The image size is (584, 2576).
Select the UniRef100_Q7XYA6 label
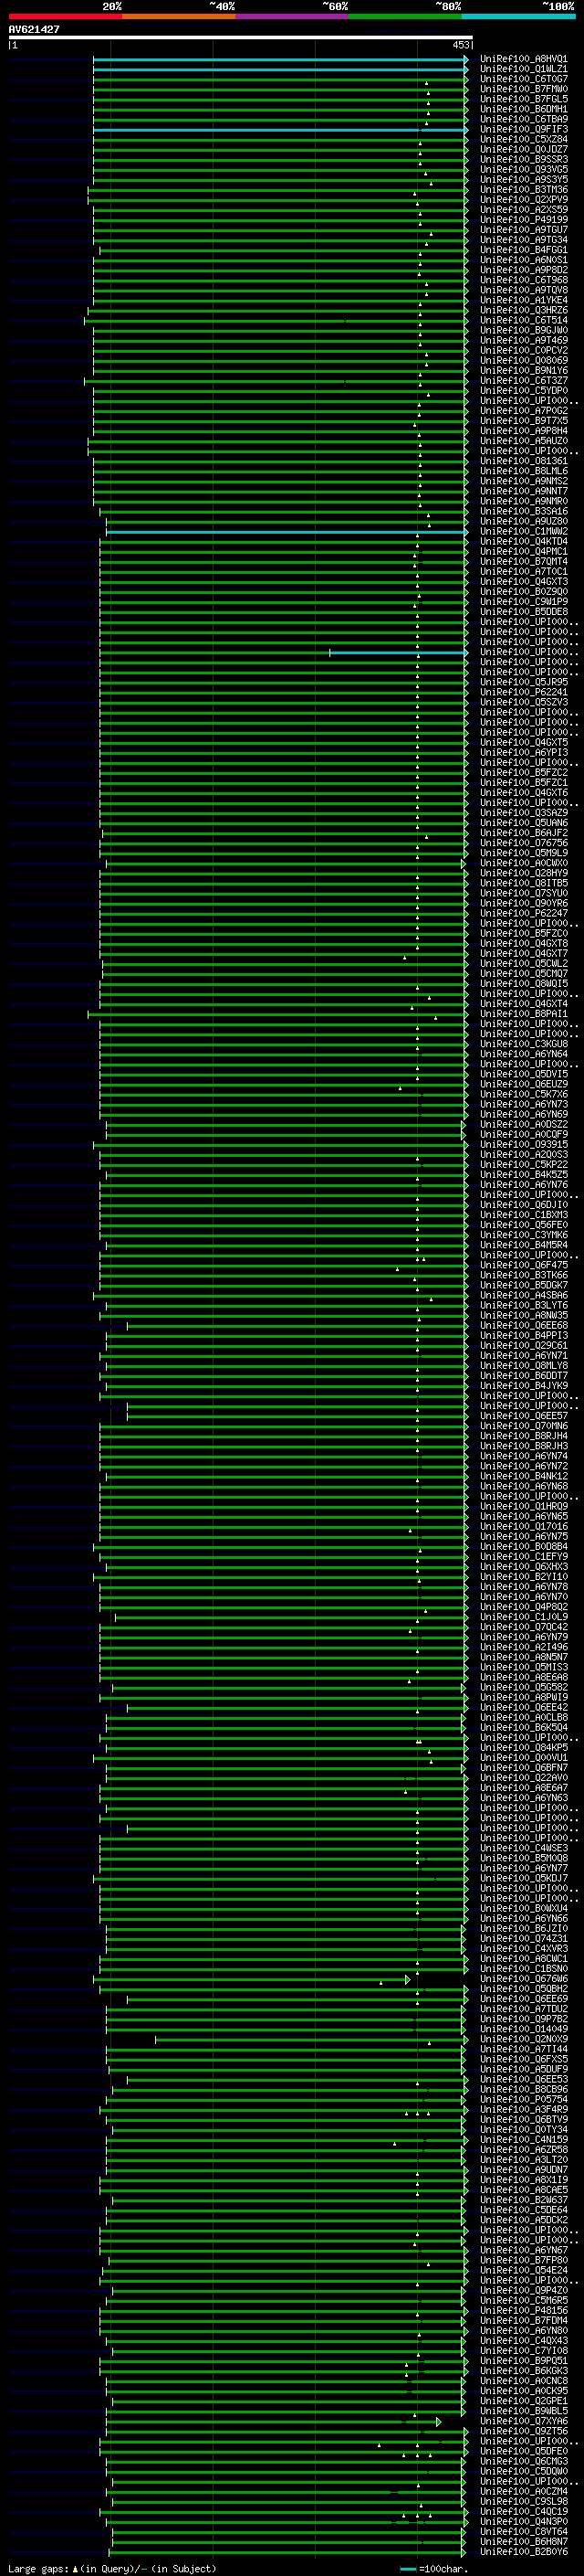[x=523, y=2421]
